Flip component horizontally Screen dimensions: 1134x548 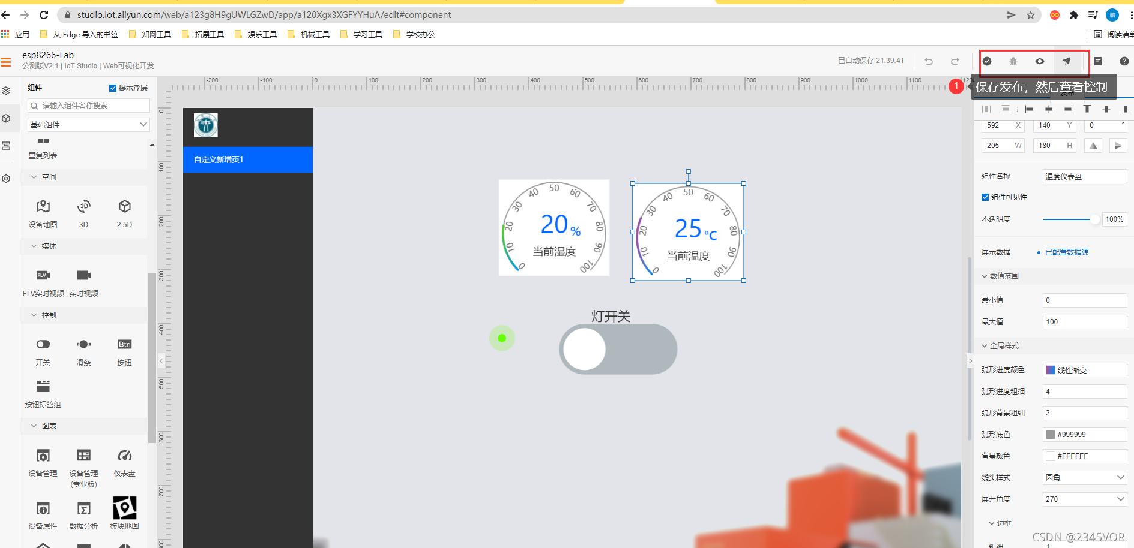[1093, 146]
